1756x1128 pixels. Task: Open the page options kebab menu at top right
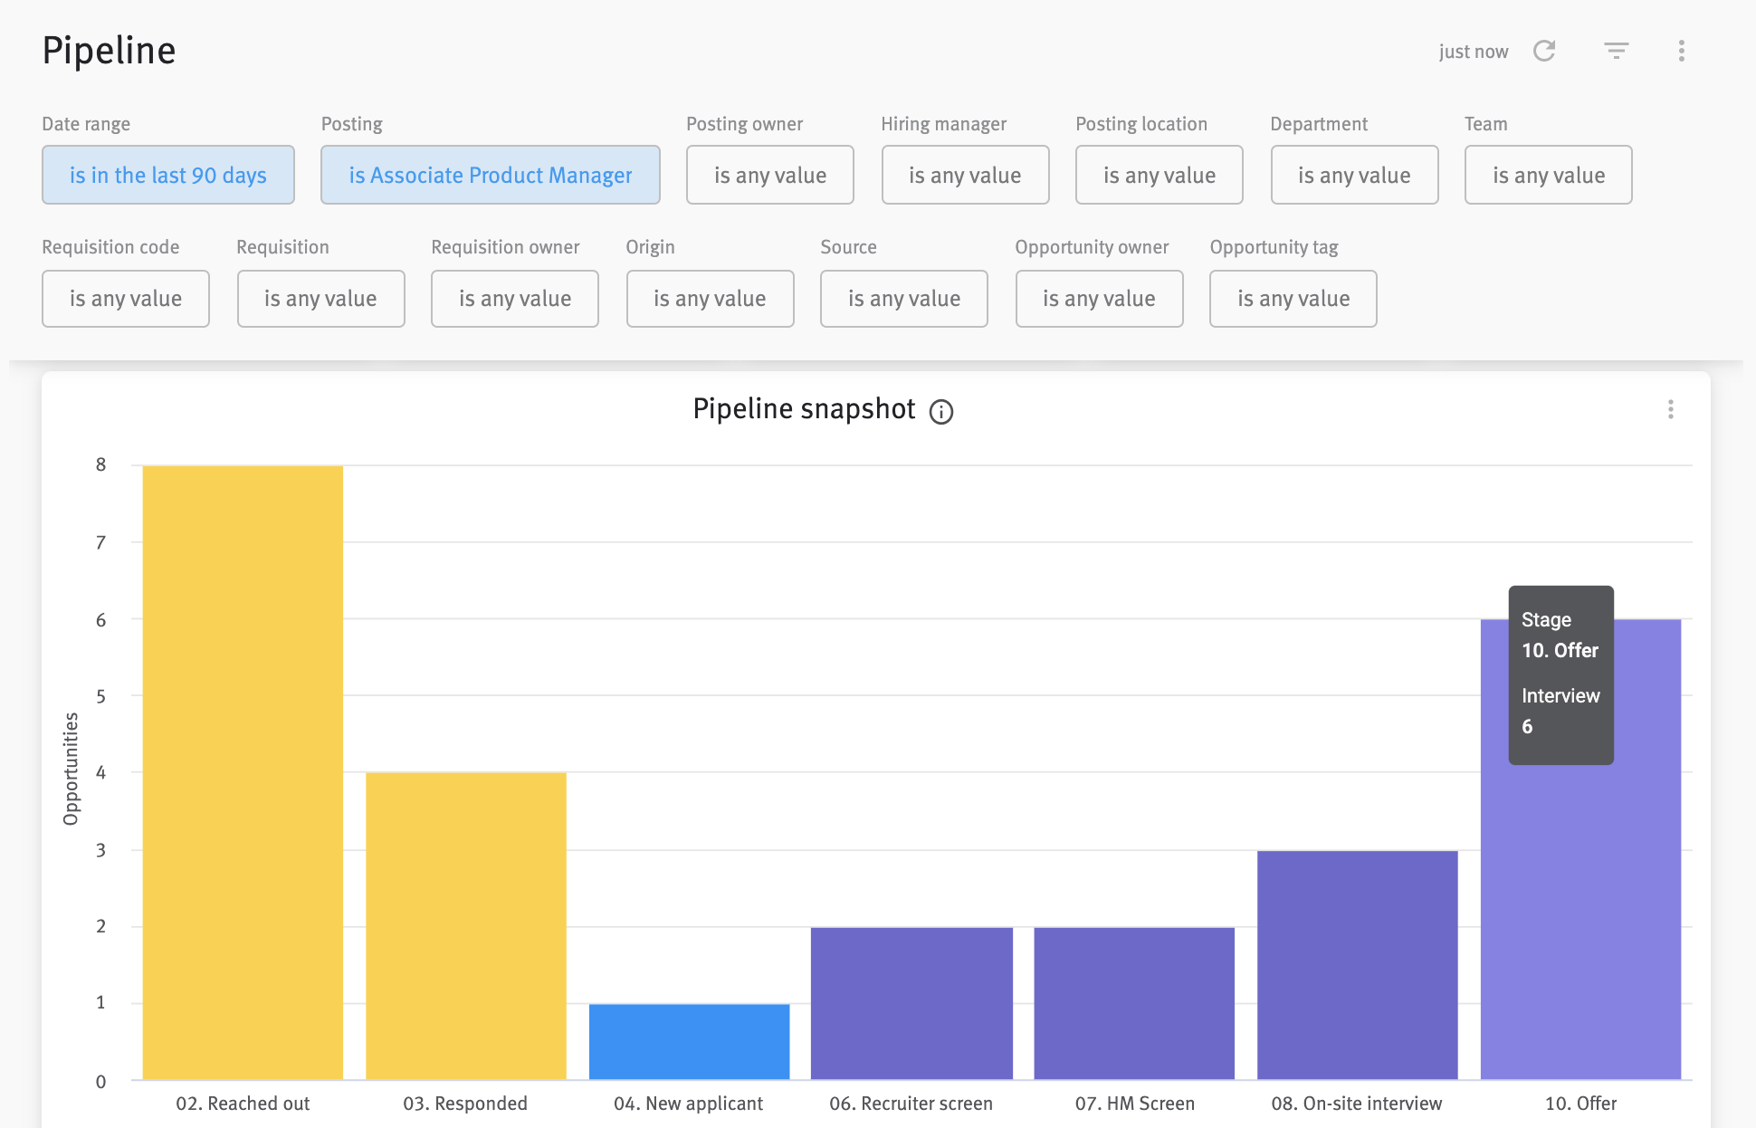coord(1681,51)
